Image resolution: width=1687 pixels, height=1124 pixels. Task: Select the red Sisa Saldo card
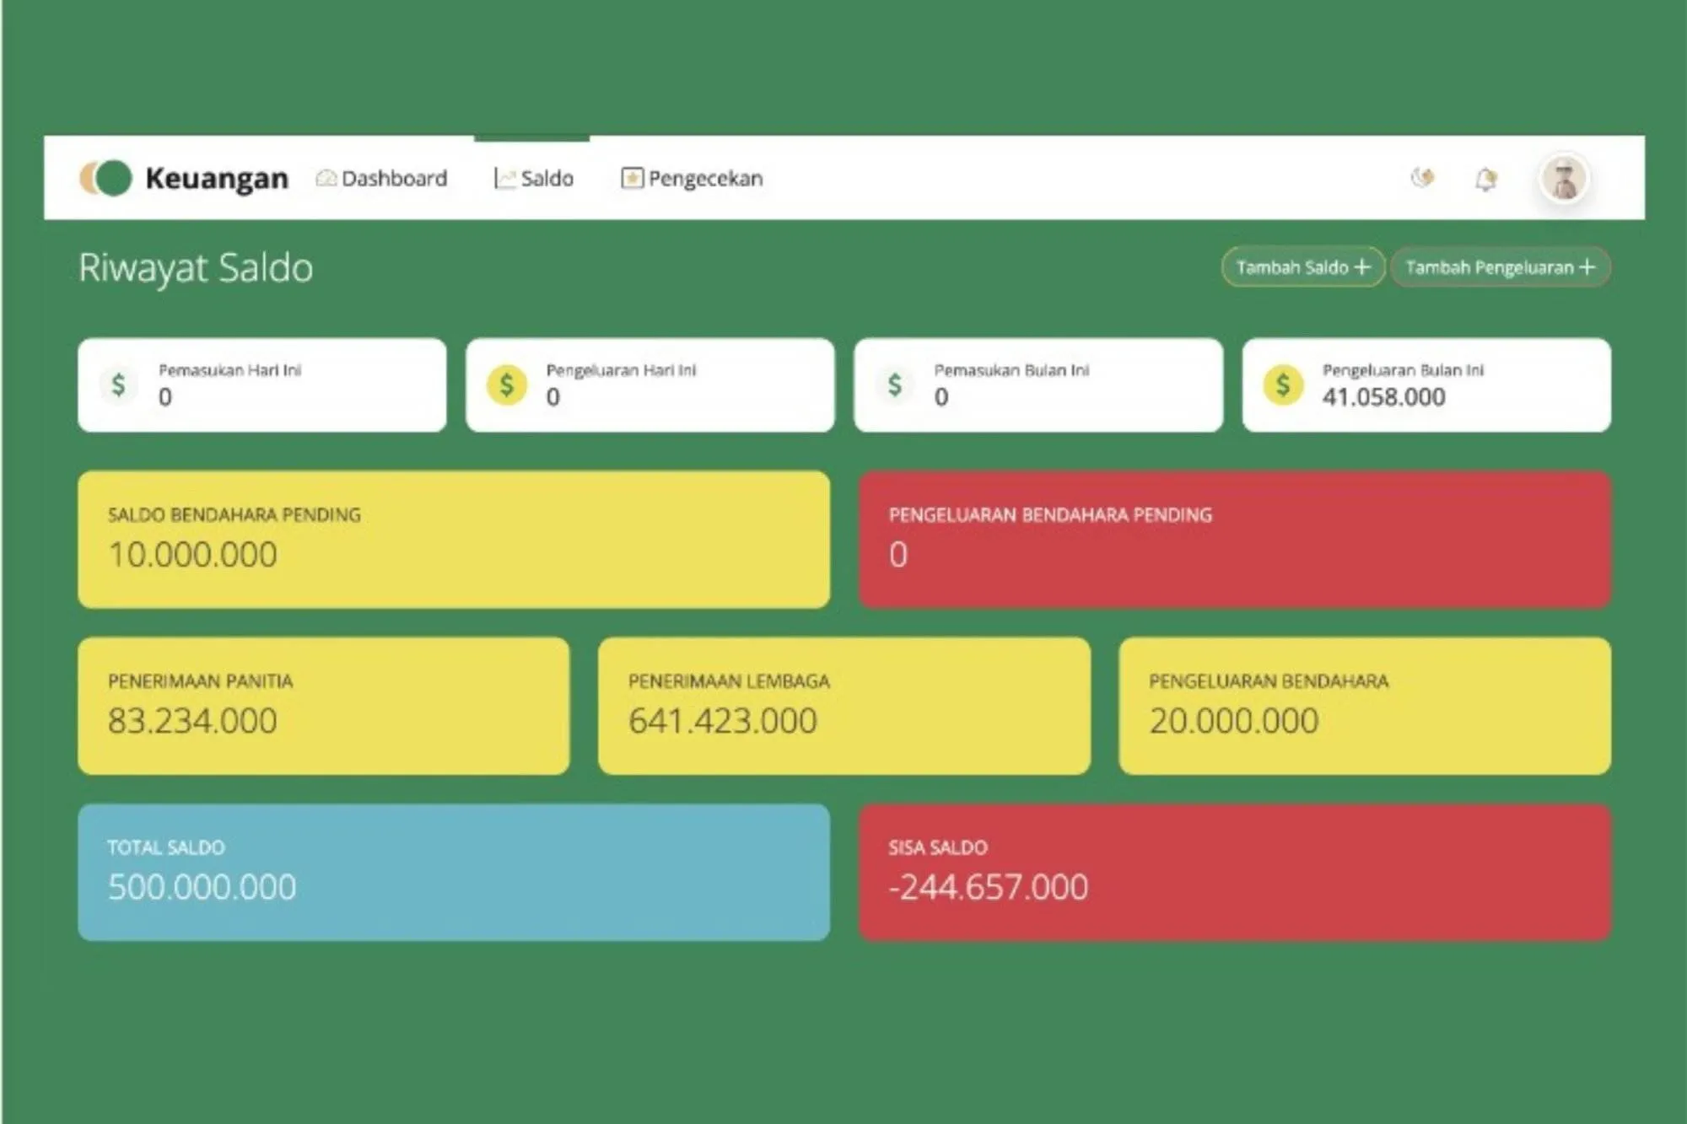1234,872
